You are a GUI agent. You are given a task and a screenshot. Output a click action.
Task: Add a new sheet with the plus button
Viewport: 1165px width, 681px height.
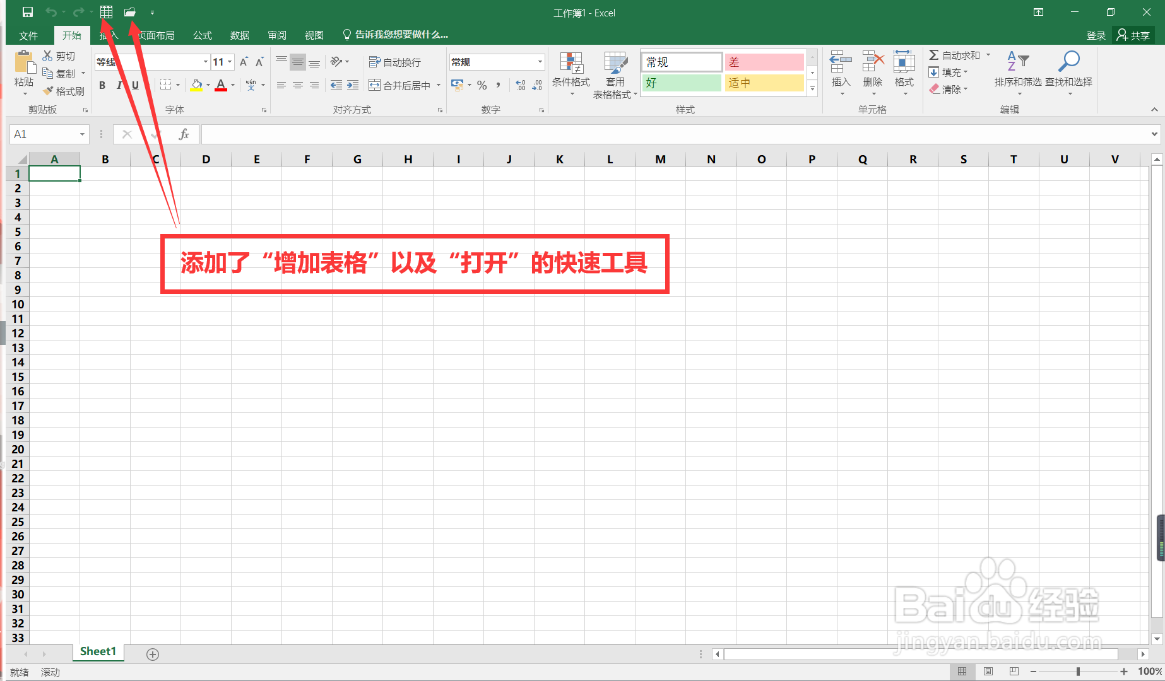pos(152,654)
